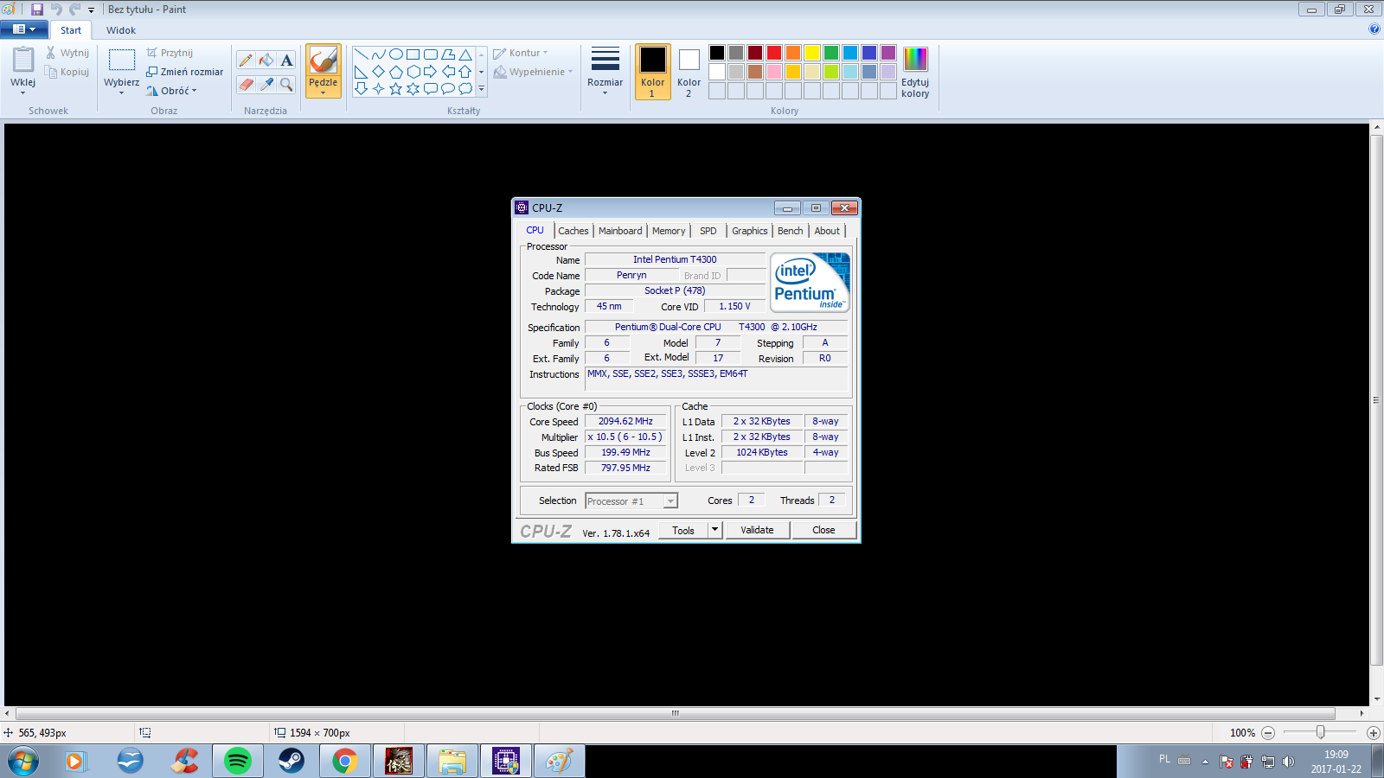Image resolution: width=1384 pixels, height=778 pixels.
Task: Select the Pędzle brush tool
Action: coord(324,62)
